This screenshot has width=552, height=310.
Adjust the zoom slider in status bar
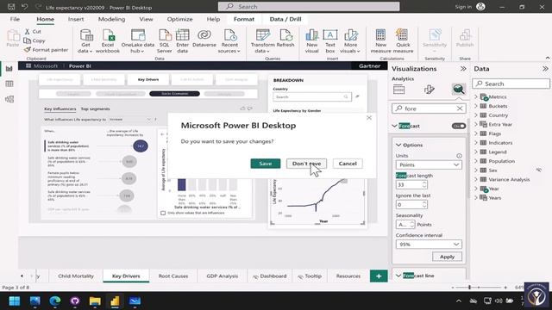[x=469, y=288]
